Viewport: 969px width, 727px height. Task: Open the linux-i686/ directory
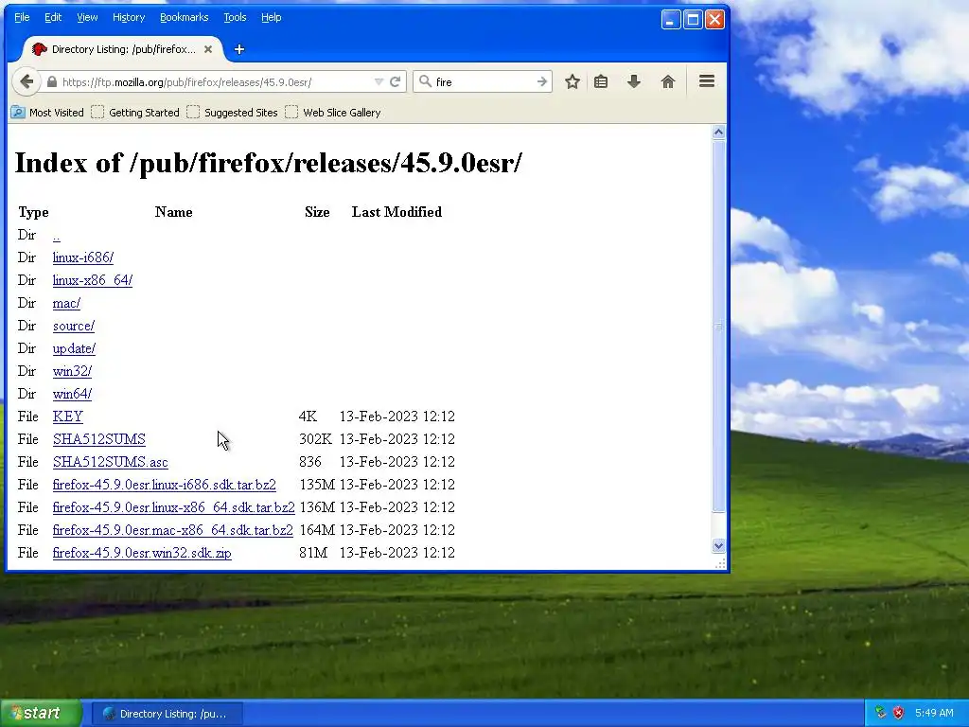coord(83,257)
